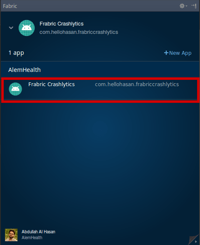Click the header package name text
The height and width of the screenshot is (245, 200).
pos(79,32)
